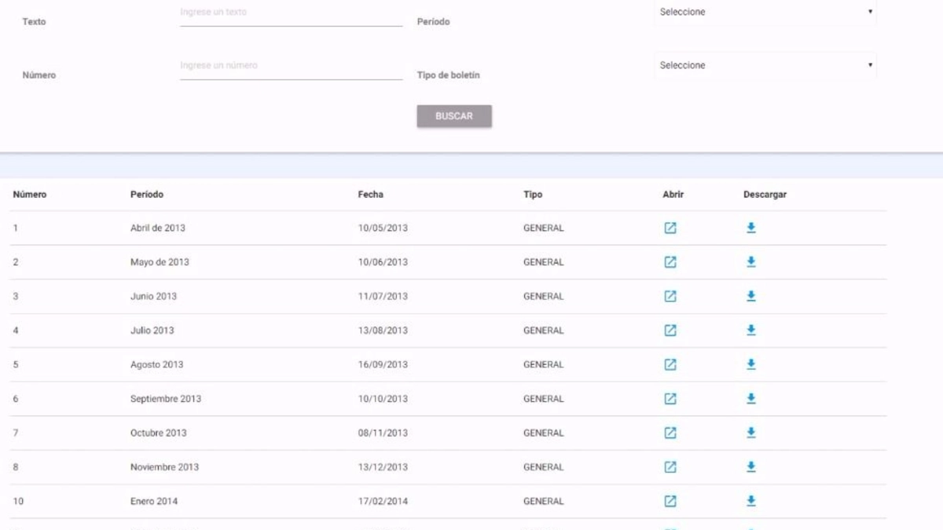This screenshot has height=530, width=943.
Task: Select the 'Noviembre 2013' period cell
Action: tap(164, 467)
